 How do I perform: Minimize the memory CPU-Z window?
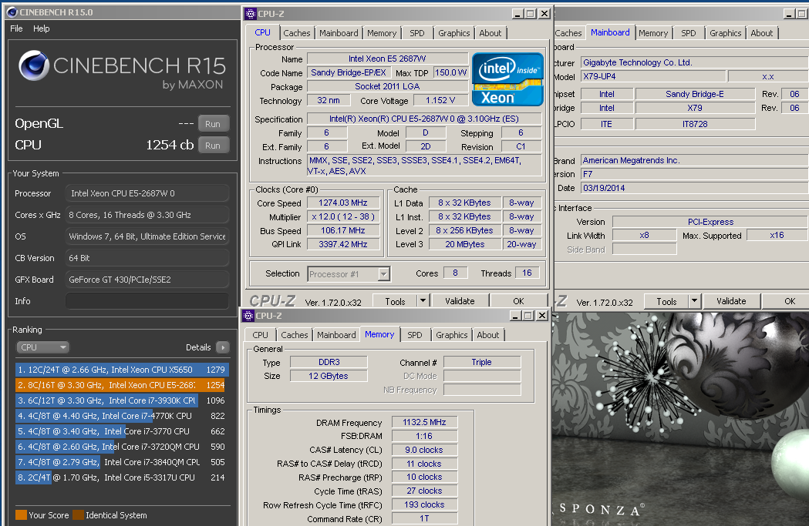click(x=515, y=315)
